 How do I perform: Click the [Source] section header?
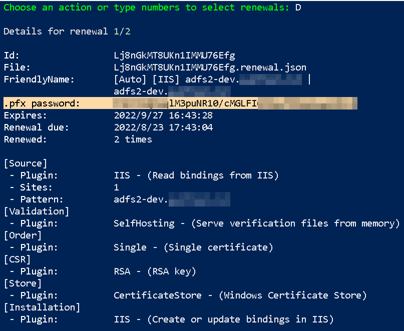tap(26, 163)
